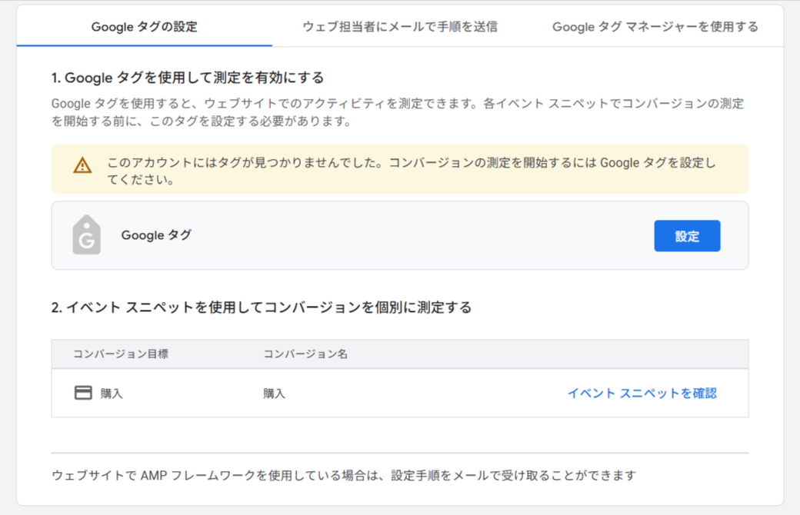Open the ウェブ担当者にメールで手順を送信 tab

pyautogui.click(x=400, y=26)
